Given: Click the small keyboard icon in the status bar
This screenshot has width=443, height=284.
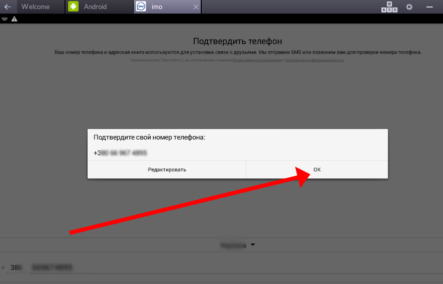Looking at the screenshot, I should pos(5,19).
